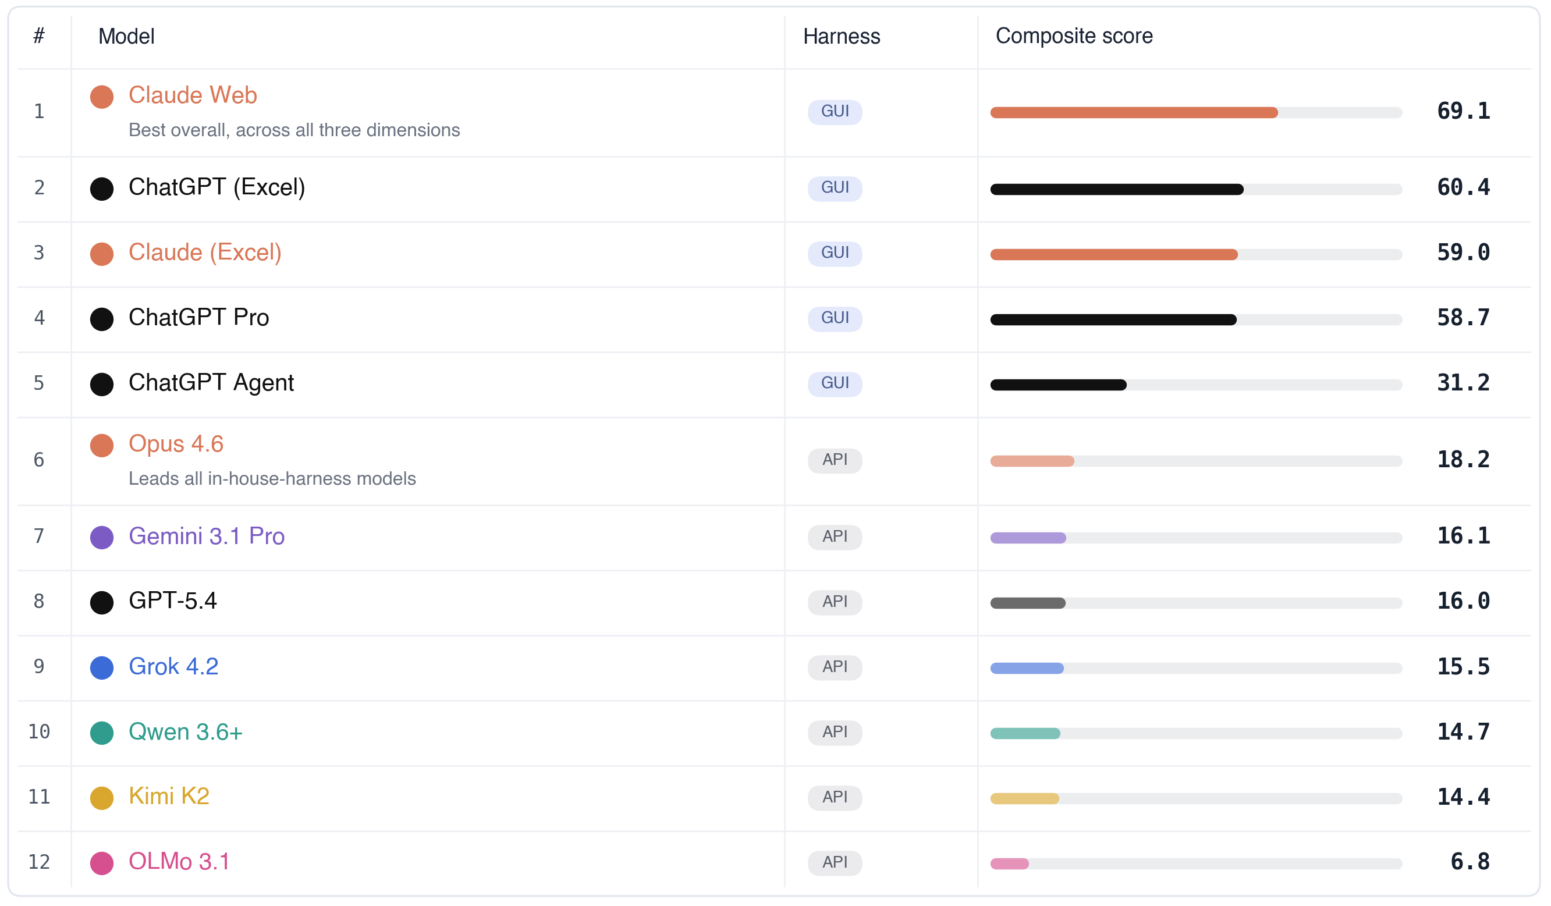Viewport: 1551px width, 906px height.
Task: Click the Composite score column header
Action: pos(1074,36)
